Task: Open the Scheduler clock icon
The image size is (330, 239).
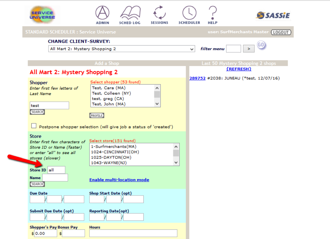Action: click(189, 15)
